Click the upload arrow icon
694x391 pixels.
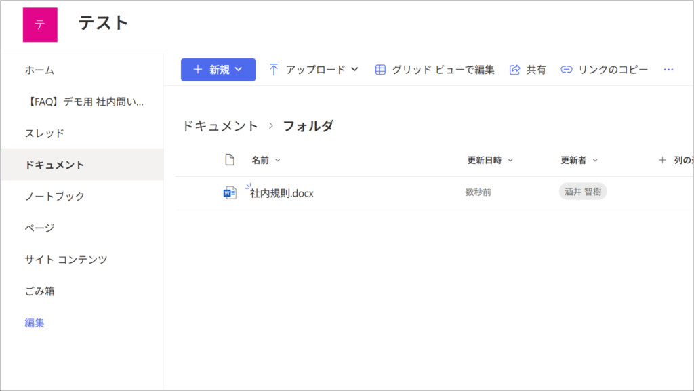point(274,69)
